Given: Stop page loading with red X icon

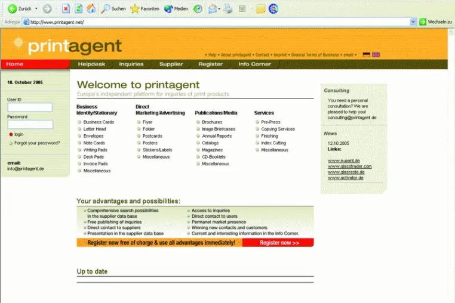Looking at the screenshot, I should pyautogui.click(x=66, y=9).
